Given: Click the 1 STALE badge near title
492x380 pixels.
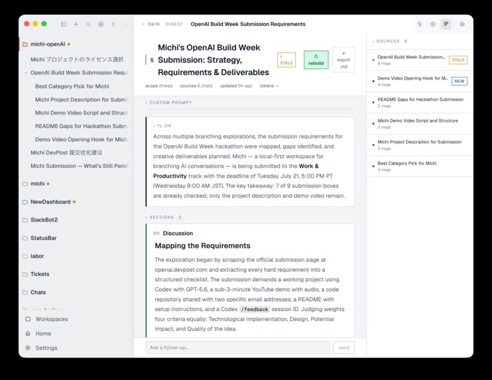Looking at the screenshot, I should (x=286, y=60).
